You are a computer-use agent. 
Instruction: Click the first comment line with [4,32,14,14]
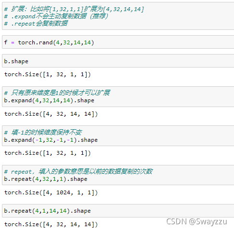pyautogui.click(x=74, y=9)
